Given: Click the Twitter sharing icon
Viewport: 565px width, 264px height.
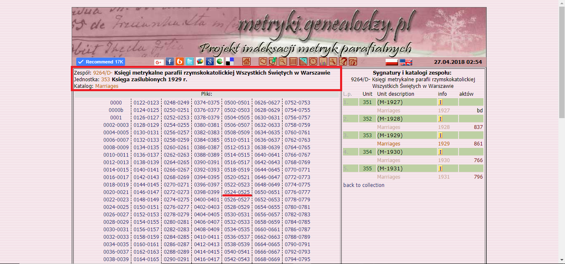Looking at the screenshot, I should click(190, 61).
